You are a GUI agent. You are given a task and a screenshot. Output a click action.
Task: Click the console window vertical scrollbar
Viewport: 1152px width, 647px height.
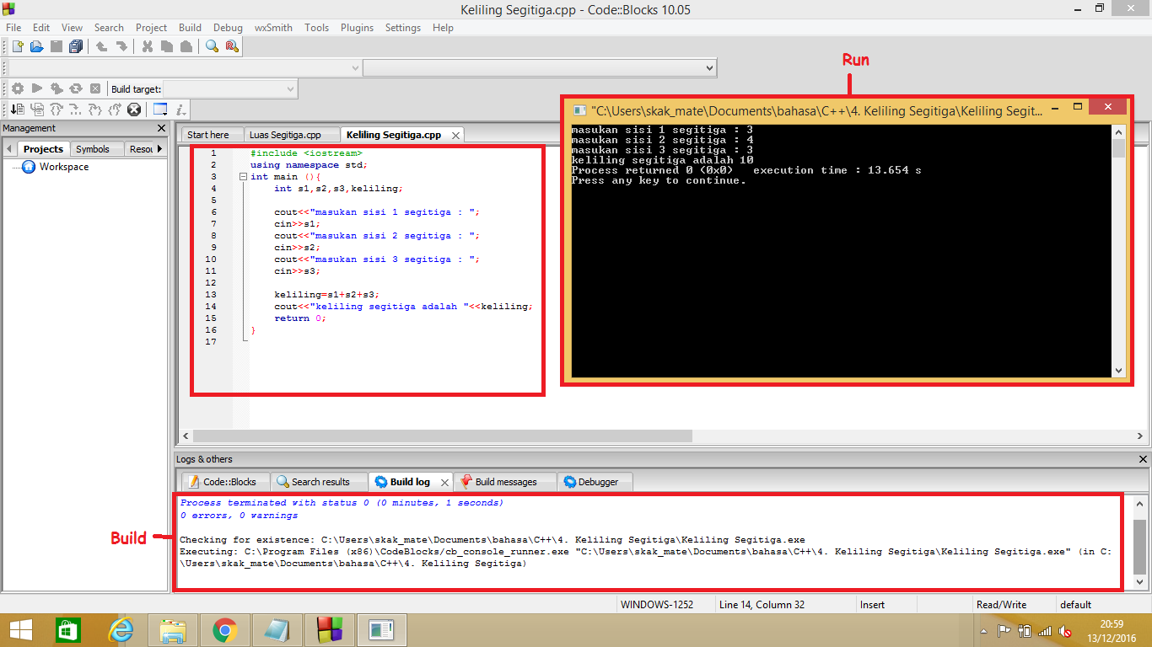click(1118, 251)
